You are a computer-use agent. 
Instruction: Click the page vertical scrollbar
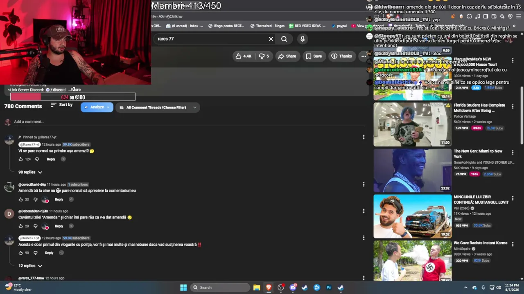[522, 115]
